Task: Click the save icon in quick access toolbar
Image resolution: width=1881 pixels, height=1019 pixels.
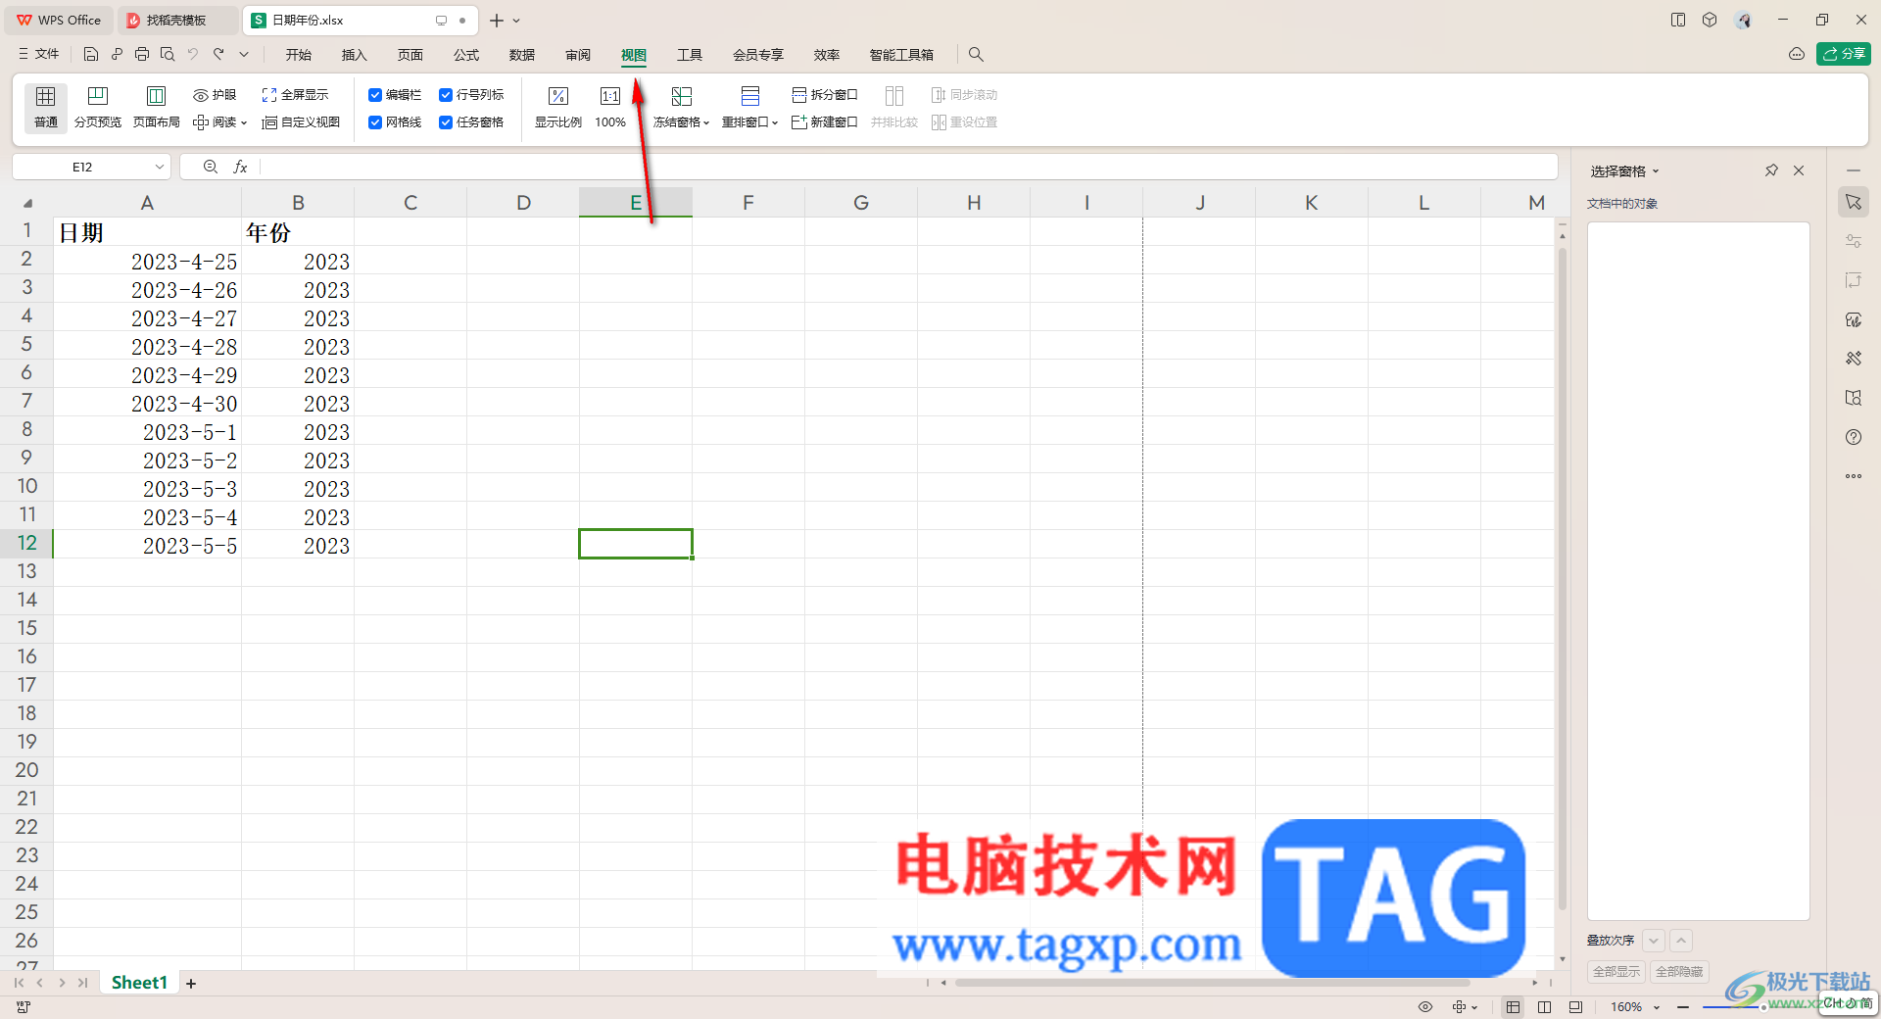Action: point(91,55)
